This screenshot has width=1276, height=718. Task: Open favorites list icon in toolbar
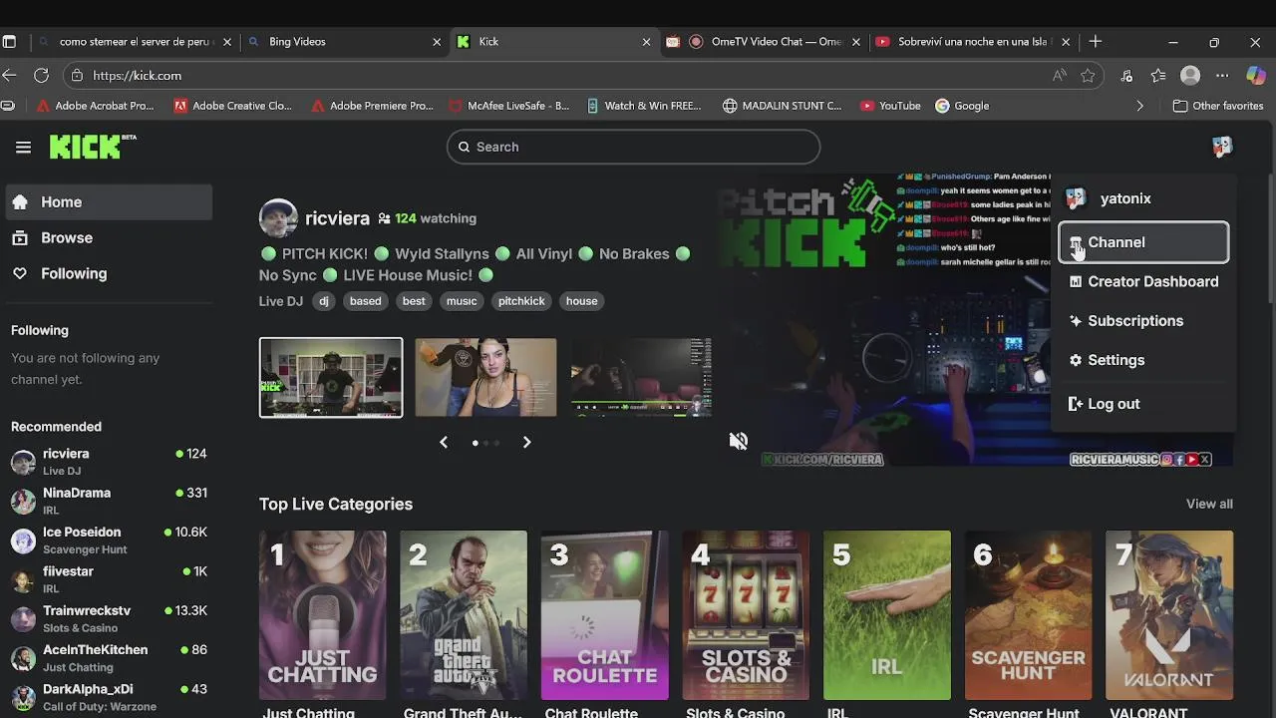point(1157,76)
